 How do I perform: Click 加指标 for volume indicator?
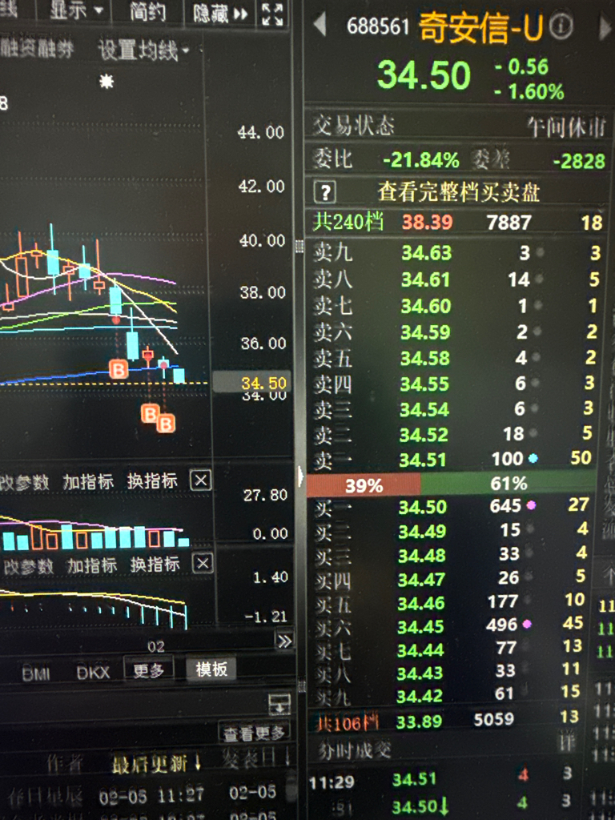88,481
